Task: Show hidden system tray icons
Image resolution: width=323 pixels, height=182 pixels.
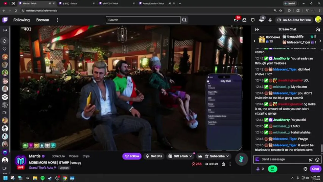Action: tap(292, 178)
